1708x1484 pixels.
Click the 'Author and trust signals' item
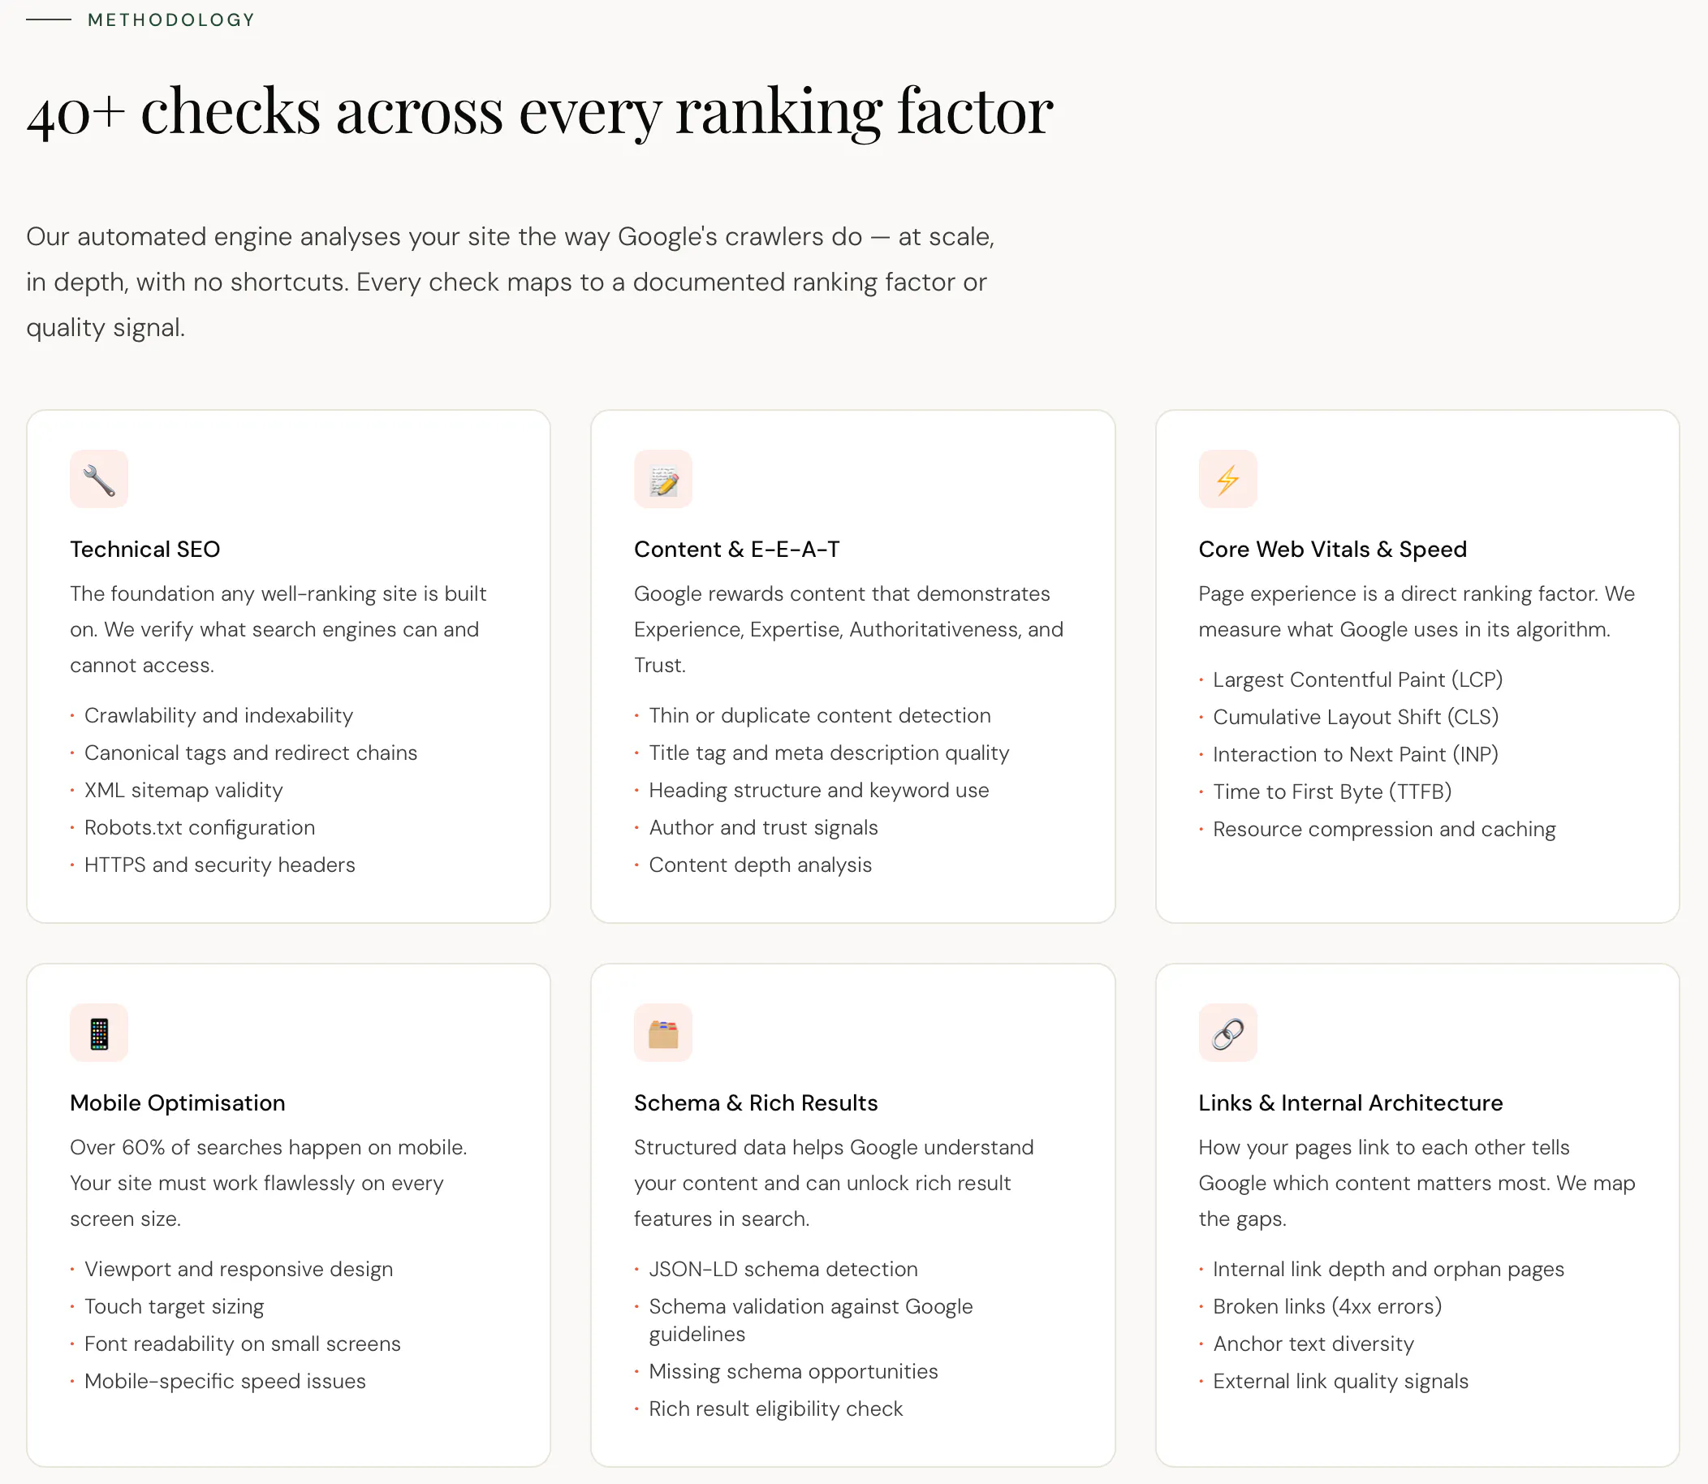click(763, 827)
